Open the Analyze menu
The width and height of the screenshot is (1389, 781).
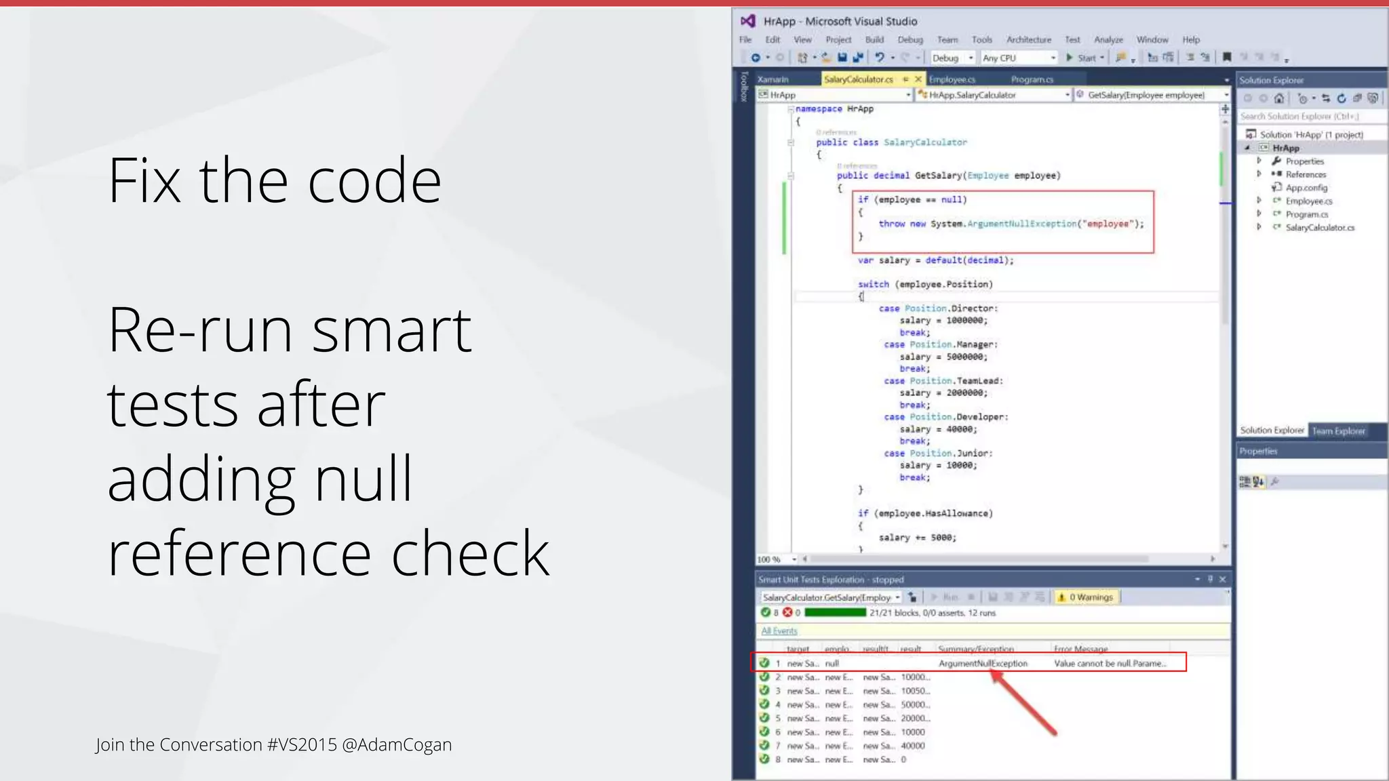click(x=1108, y=40)
